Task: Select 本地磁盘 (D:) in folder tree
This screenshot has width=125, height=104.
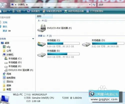Action: 15,62
